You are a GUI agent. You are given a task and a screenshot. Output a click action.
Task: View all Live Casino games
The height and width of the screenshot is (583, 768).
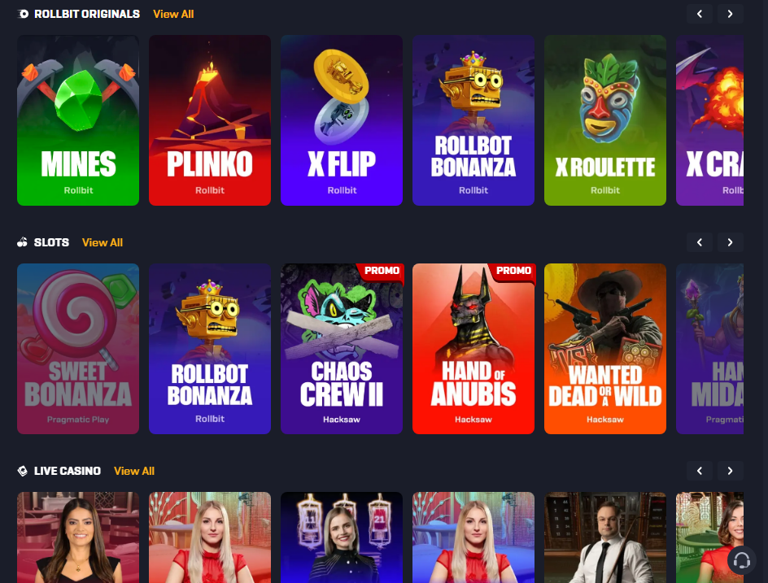click(134, 471)
